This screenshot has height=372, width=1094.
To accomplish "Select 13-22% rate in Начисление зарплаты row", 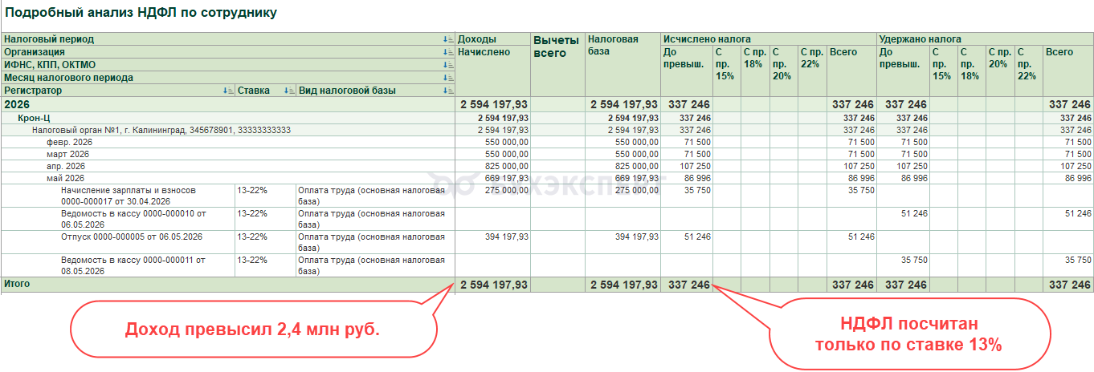I will tap(252, 191).
